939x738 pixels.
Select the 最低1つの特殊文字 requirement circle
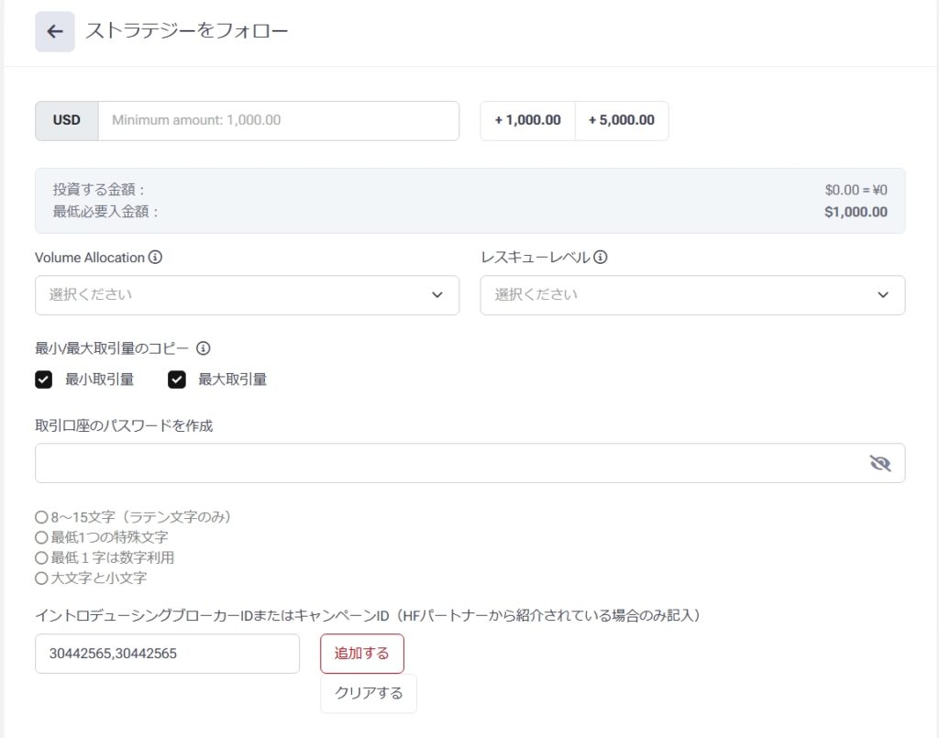(x=40, y=537)
